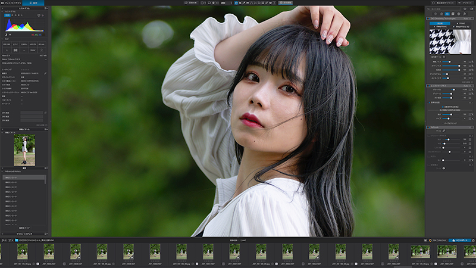This screenshot has height=268, width=476.
Task: Open the Geometry palette icon
Action: (453, 14)
